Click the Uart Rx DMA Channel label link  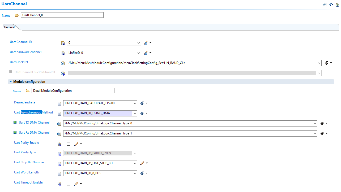pyautogui.click(x=34, y=133)
